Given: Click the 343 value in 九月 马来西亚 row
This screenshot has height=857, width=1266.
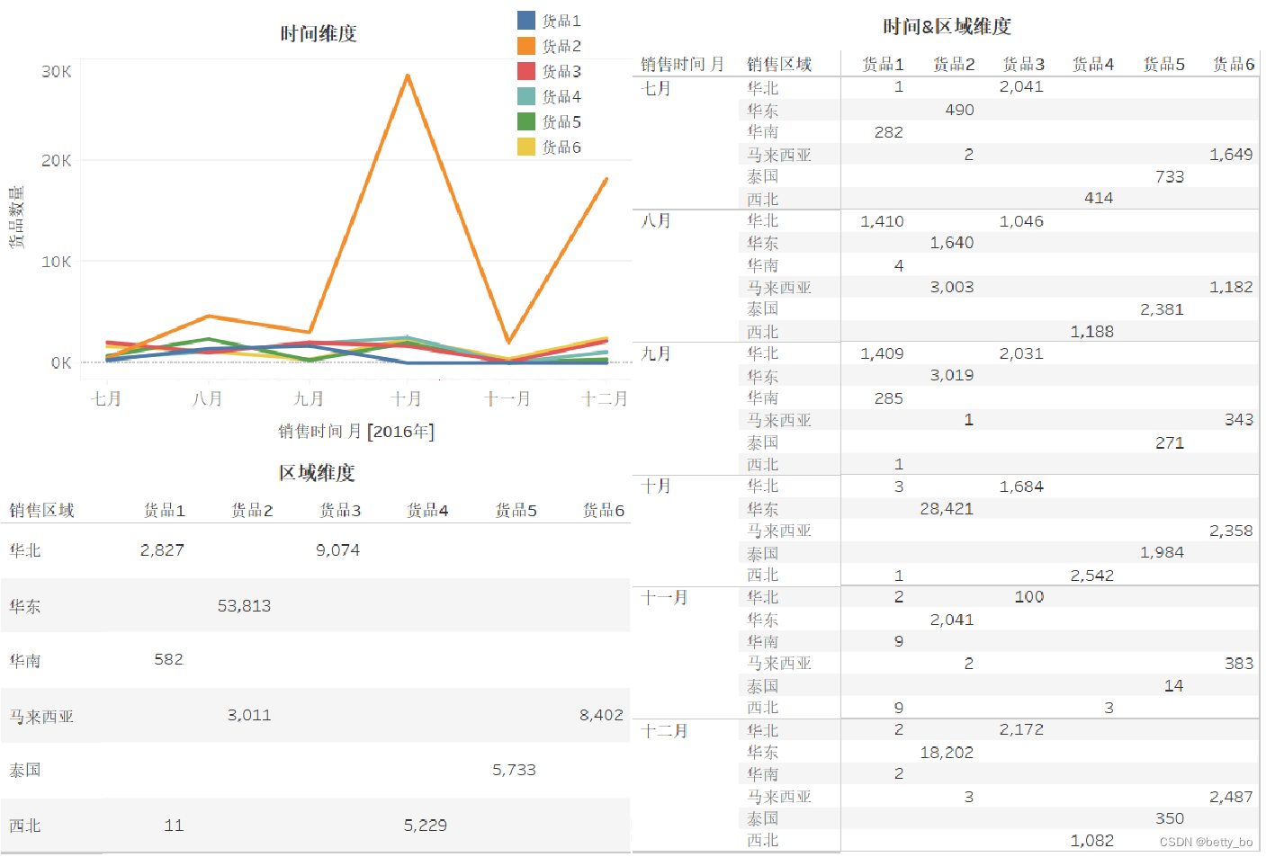Looking at the screenshot, I should click(1239, 420).
